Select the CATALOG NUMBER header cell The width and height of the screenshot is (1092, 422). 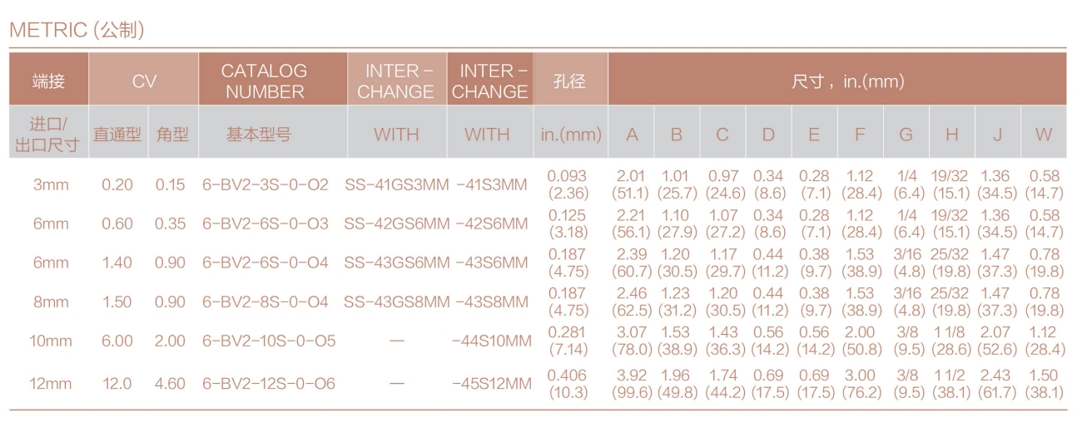click(265, 81)
